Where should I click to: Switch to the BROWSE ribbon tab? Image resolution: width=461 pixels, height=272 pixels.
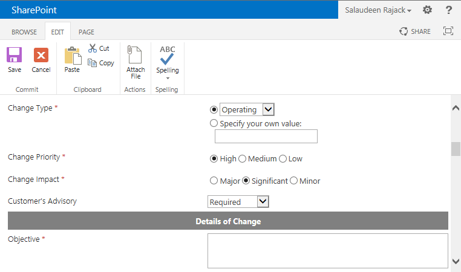pyautogui.click(x=24, y=32)
